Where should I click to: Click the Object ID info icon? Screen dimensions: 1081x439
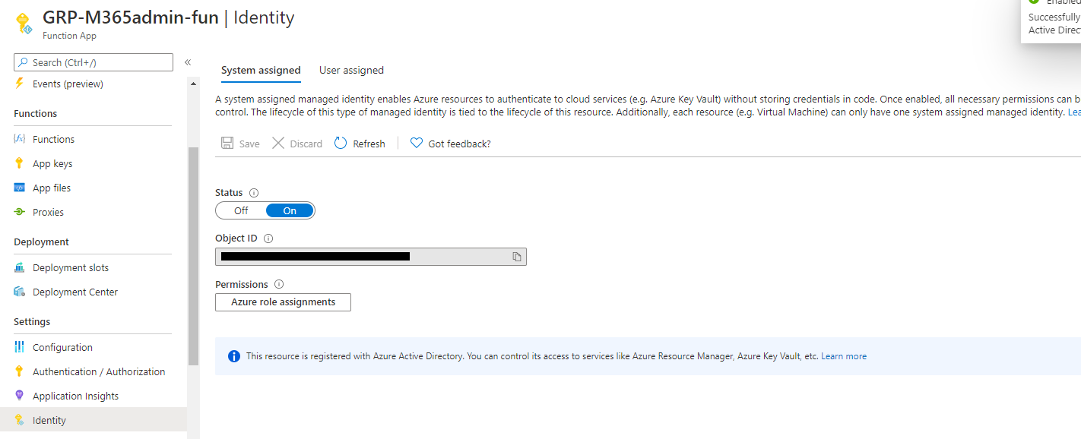268,238
